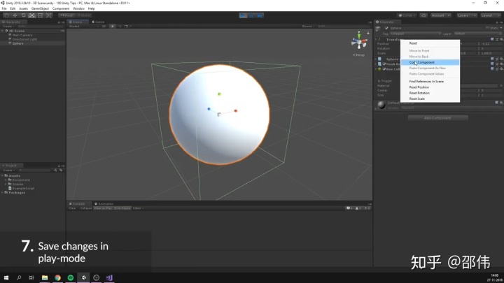Select the Scale tool in toolbar
The image size is (504, 283).
point(31,15)
